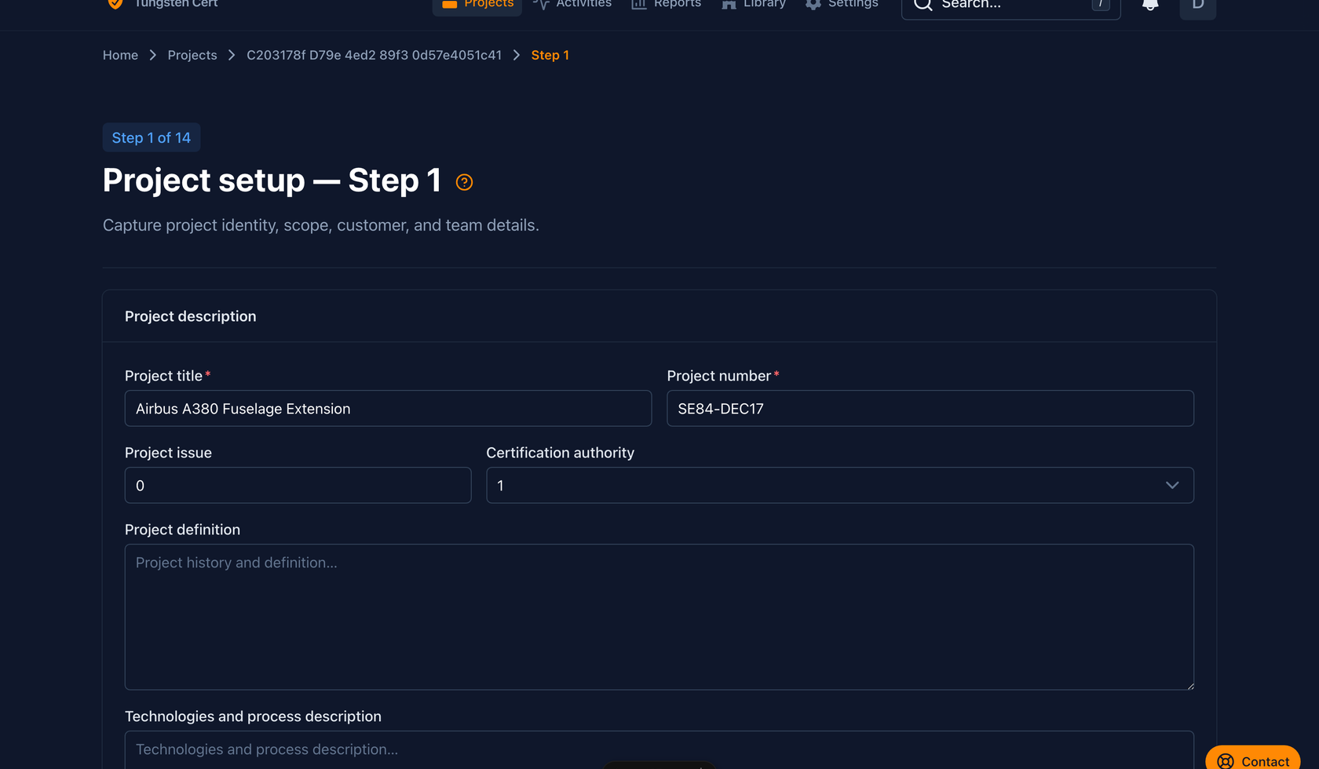Click the search magnifier icon
This screenshot has width=1319, height=769.
[x=923, y=4]
